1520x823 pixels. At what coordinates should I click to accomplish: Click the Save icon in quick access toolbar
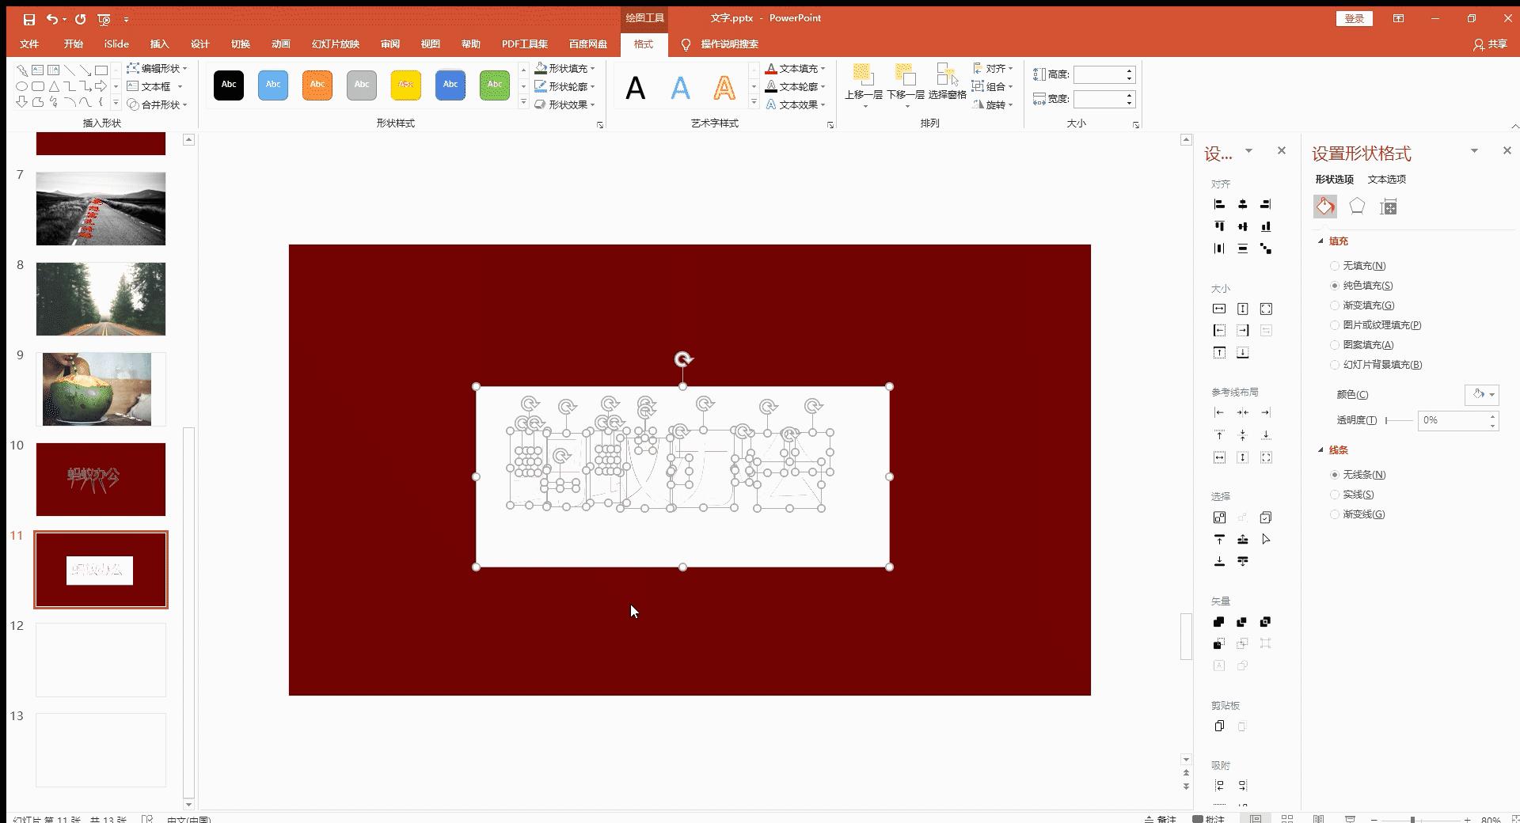(29, 19)
